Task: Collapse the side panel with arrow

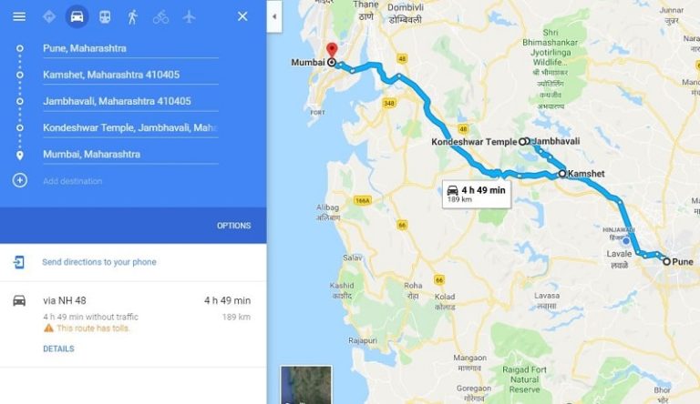Action: [274, 16]
